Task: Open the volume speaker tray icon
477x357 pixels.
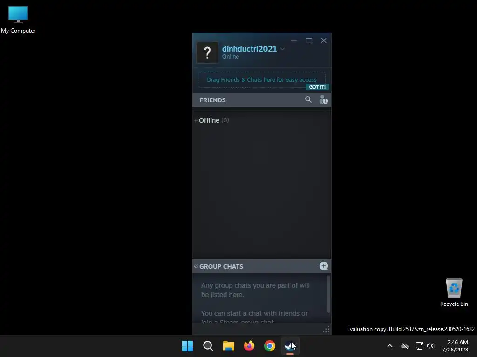Action: click(x=430, y=346)
